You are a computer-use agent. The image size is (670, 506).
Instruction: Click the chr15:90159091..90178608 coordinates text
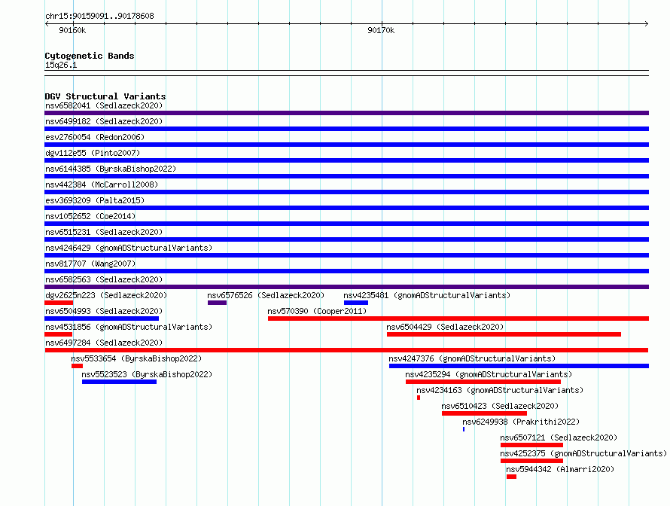(99, 16)
